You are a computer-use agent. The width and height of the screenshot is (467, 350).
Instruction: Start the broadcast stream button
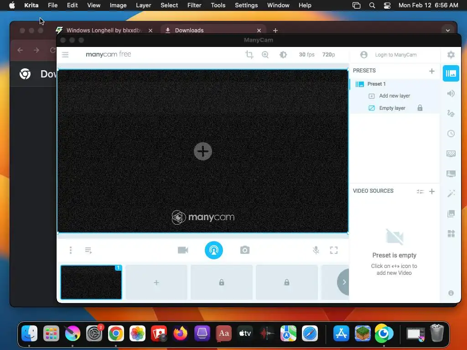click(x=214, y=250)
